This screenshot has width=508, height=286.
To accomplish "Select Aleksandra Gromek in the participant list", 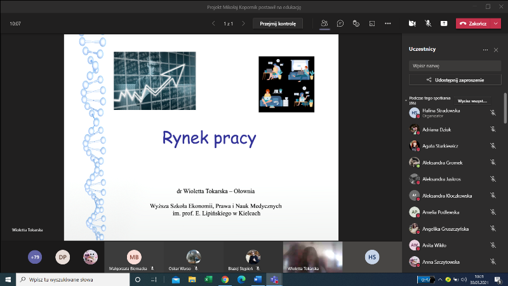I will pyautogui.click(x=442, y=162).
